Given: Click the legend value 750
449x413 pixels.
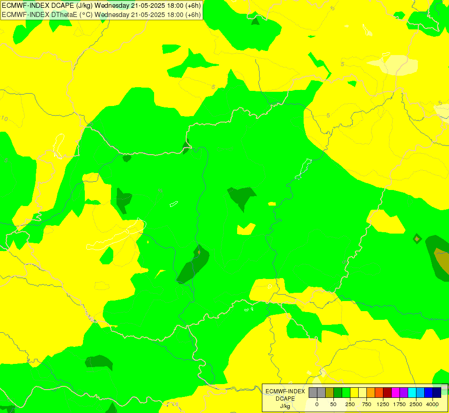Looking at the screenshot, I should coord(366,404).
